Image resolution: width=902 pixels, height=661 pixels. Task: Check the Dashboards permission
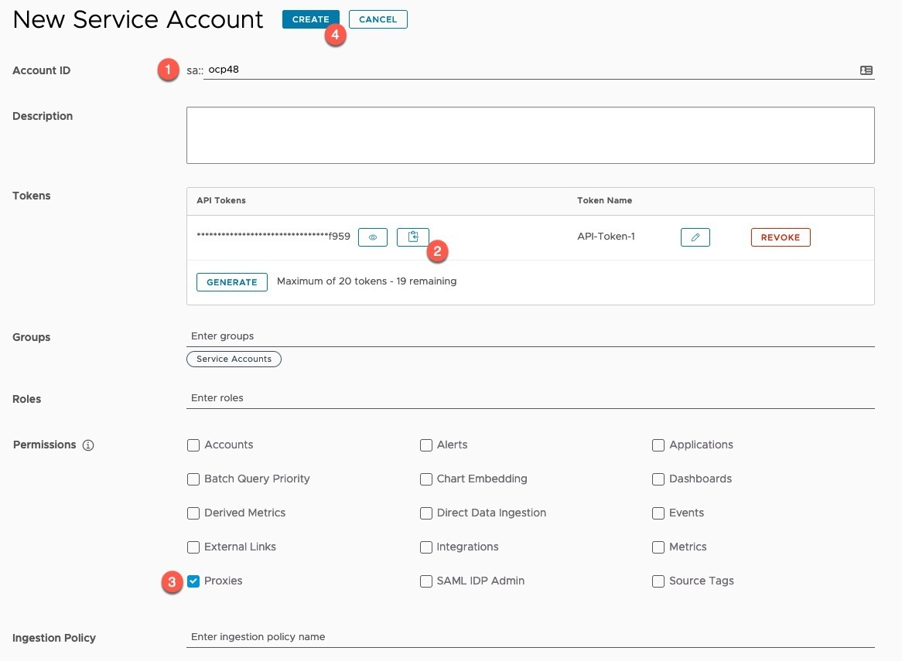(658, 479)
